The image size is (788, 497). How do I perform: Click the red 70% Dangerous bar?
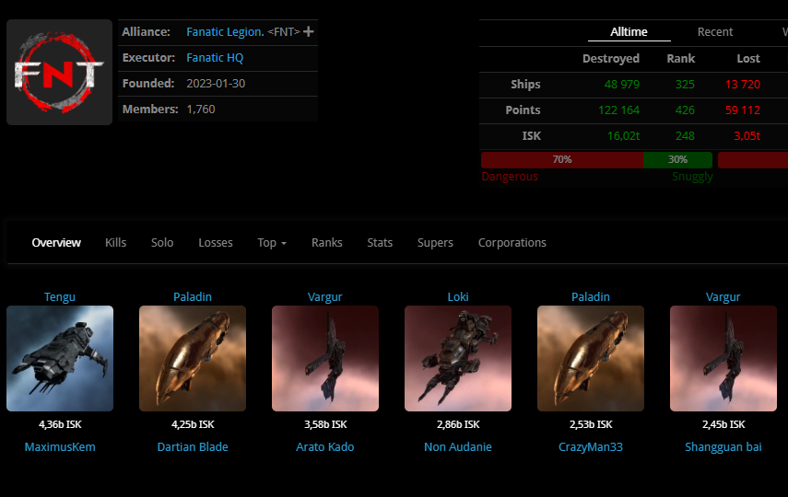coord(561,159)
